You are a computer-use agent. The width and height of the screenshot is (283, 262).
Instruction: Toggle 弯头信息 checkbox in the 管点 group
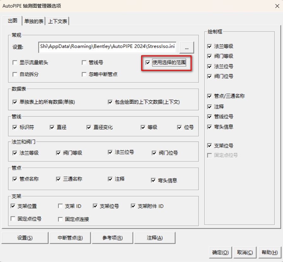153,180
